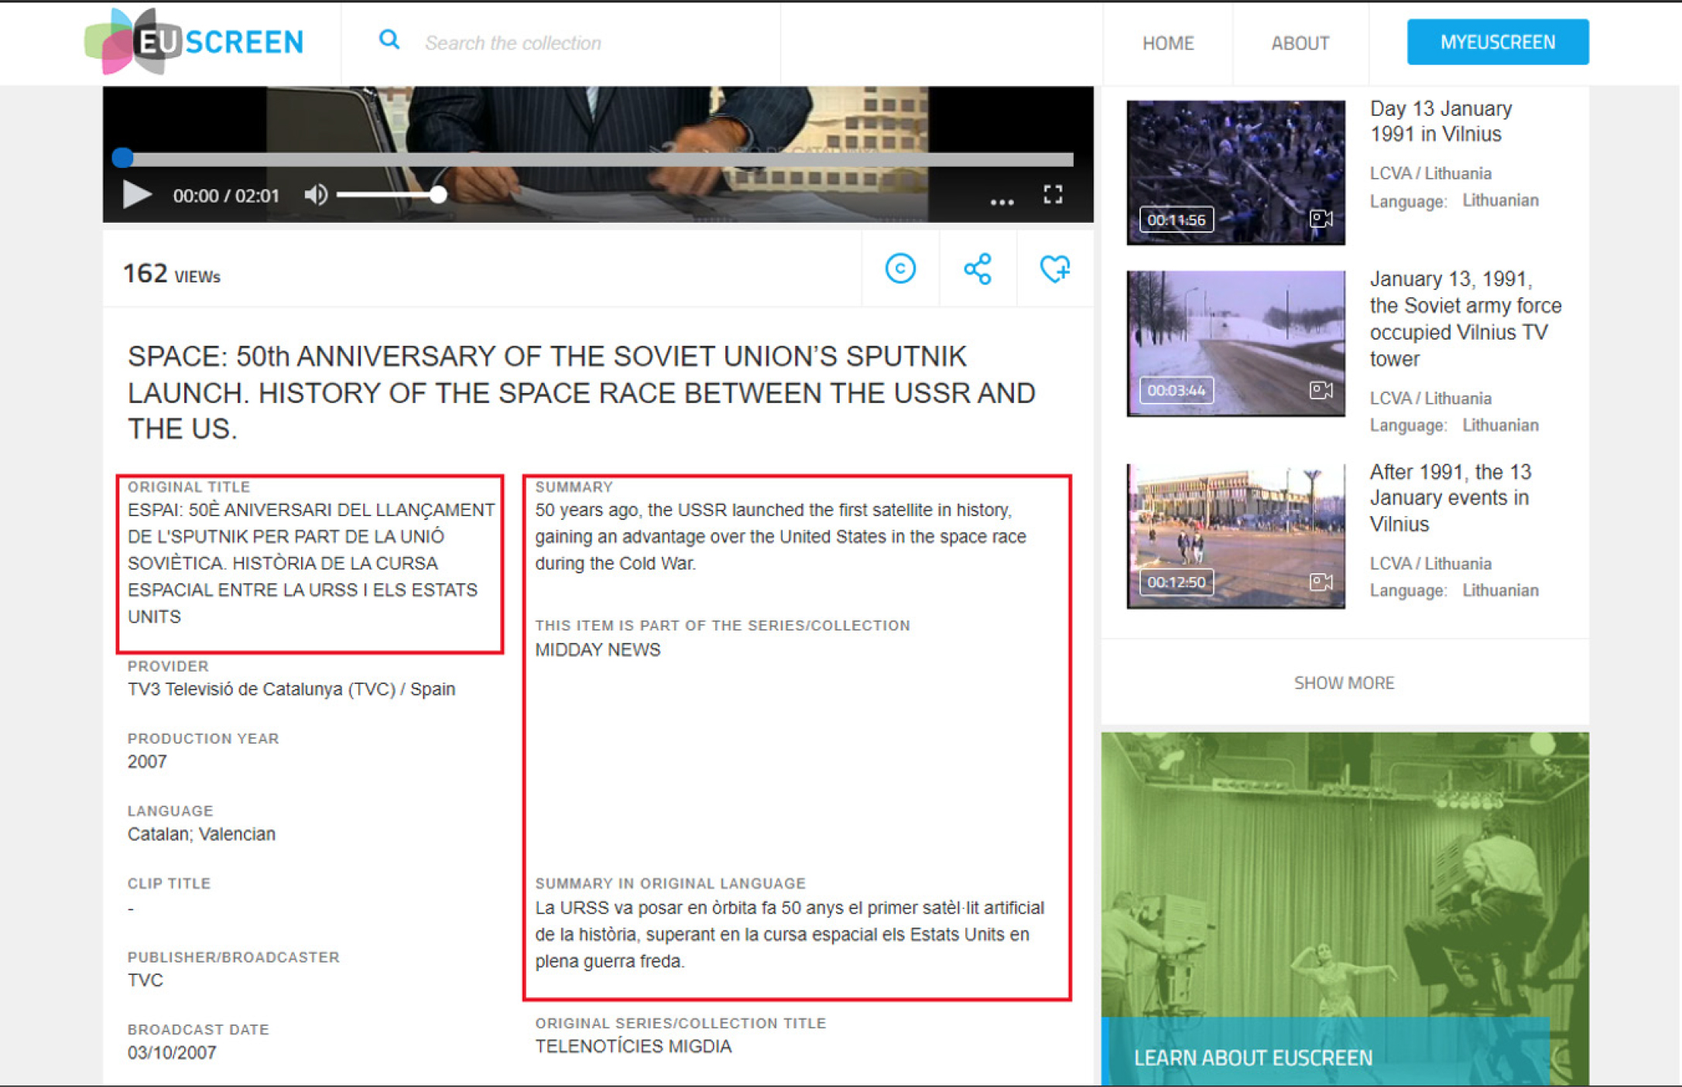Open 'Day 13 January 1991 in Vilnius' title link

1440,121
